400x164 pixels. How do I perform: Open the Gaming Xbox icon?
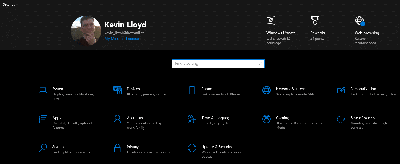(x=267, y=119)
